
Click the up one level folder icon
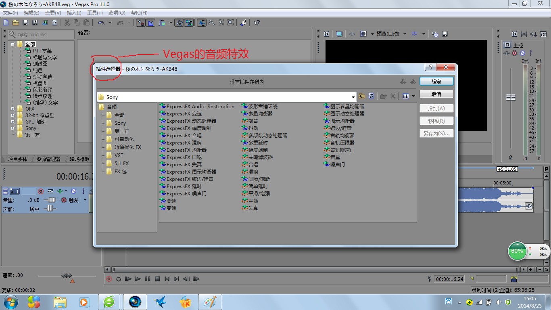(362, 96)
